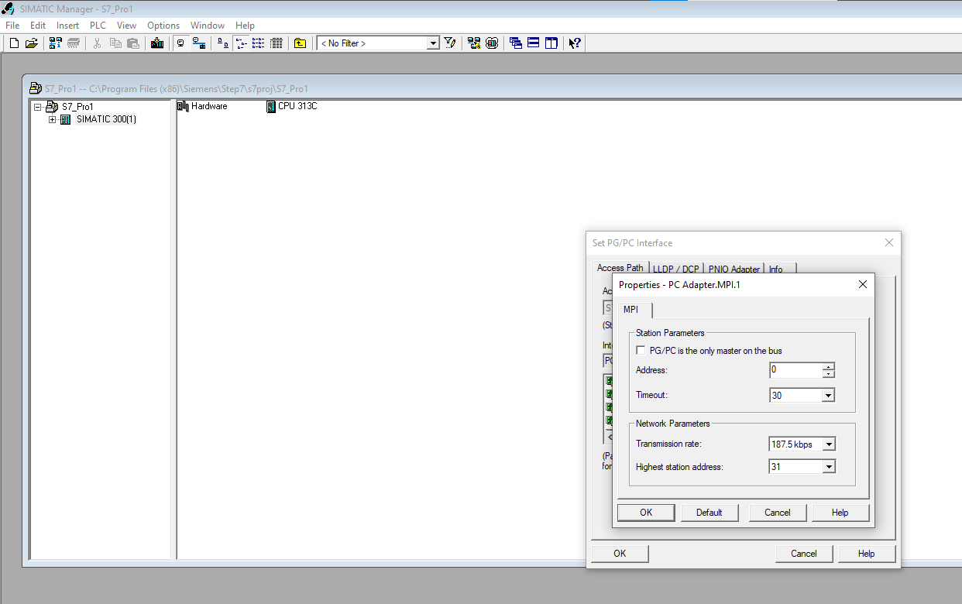
Task: Select the CPU 313C object
Action: (292, 106)
